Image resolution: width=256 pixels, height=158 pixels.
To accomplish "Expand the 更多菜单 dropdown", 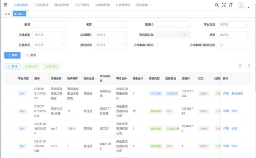I will [x=144, y=5].
